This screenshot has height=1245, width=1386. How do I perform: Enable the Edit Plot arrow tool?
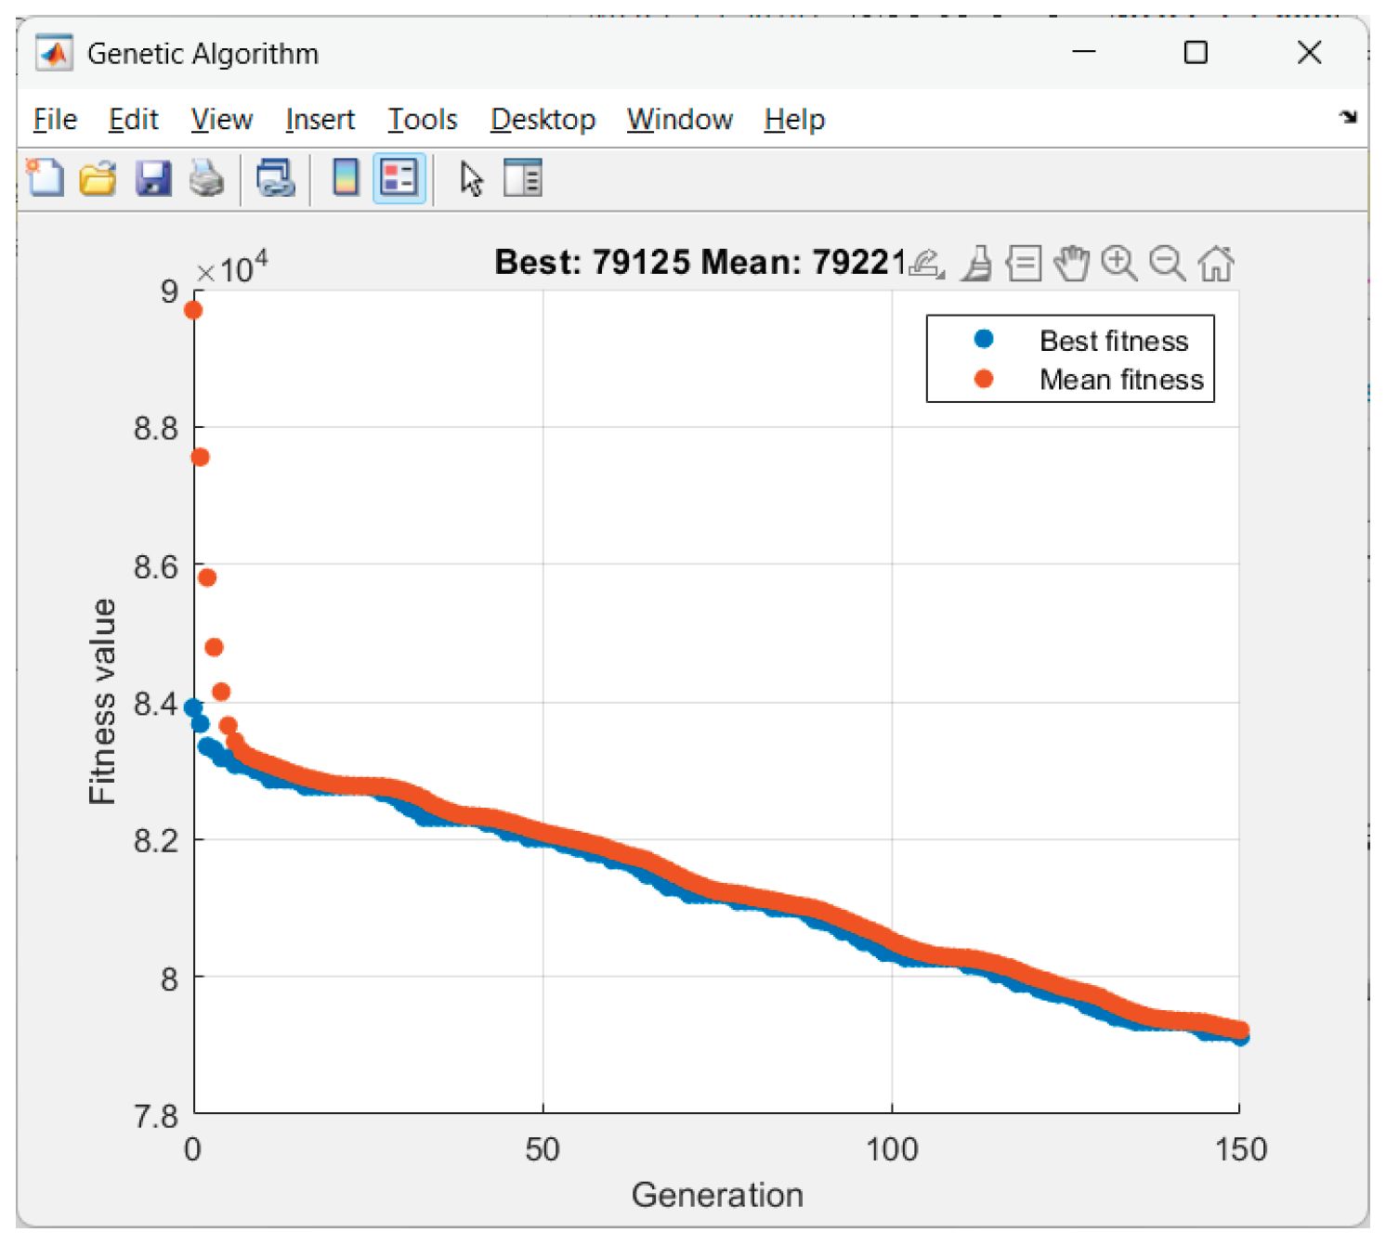tap(471, 177)
